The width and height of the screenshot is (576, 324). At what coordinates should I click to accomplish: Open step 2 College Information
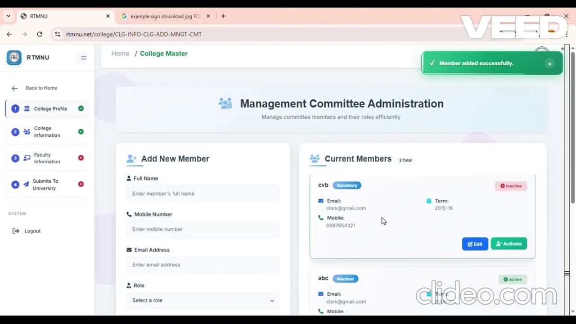(47, 132)
